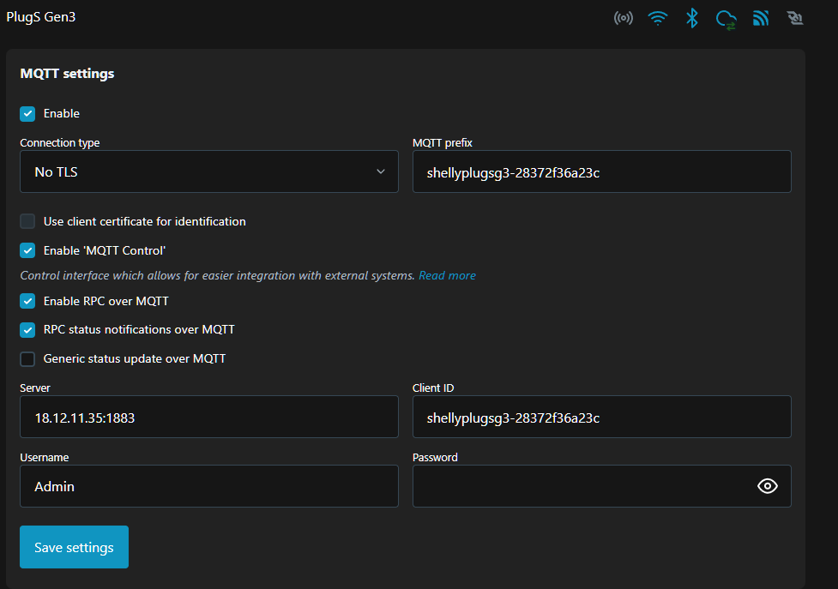Click the Server address field
This screenshot has width=838, height=589.
(x=209, y=417)
